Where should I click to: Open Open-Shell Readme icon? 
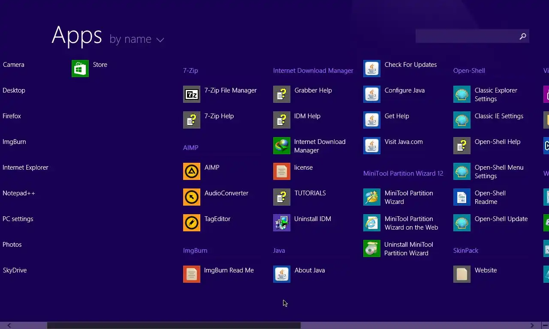pos(462,197)
